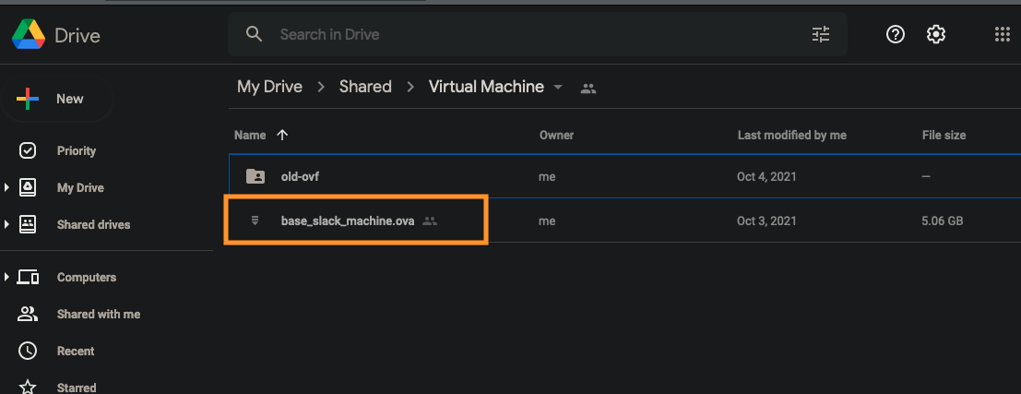Open the Help question mark icon

[896, 34]
